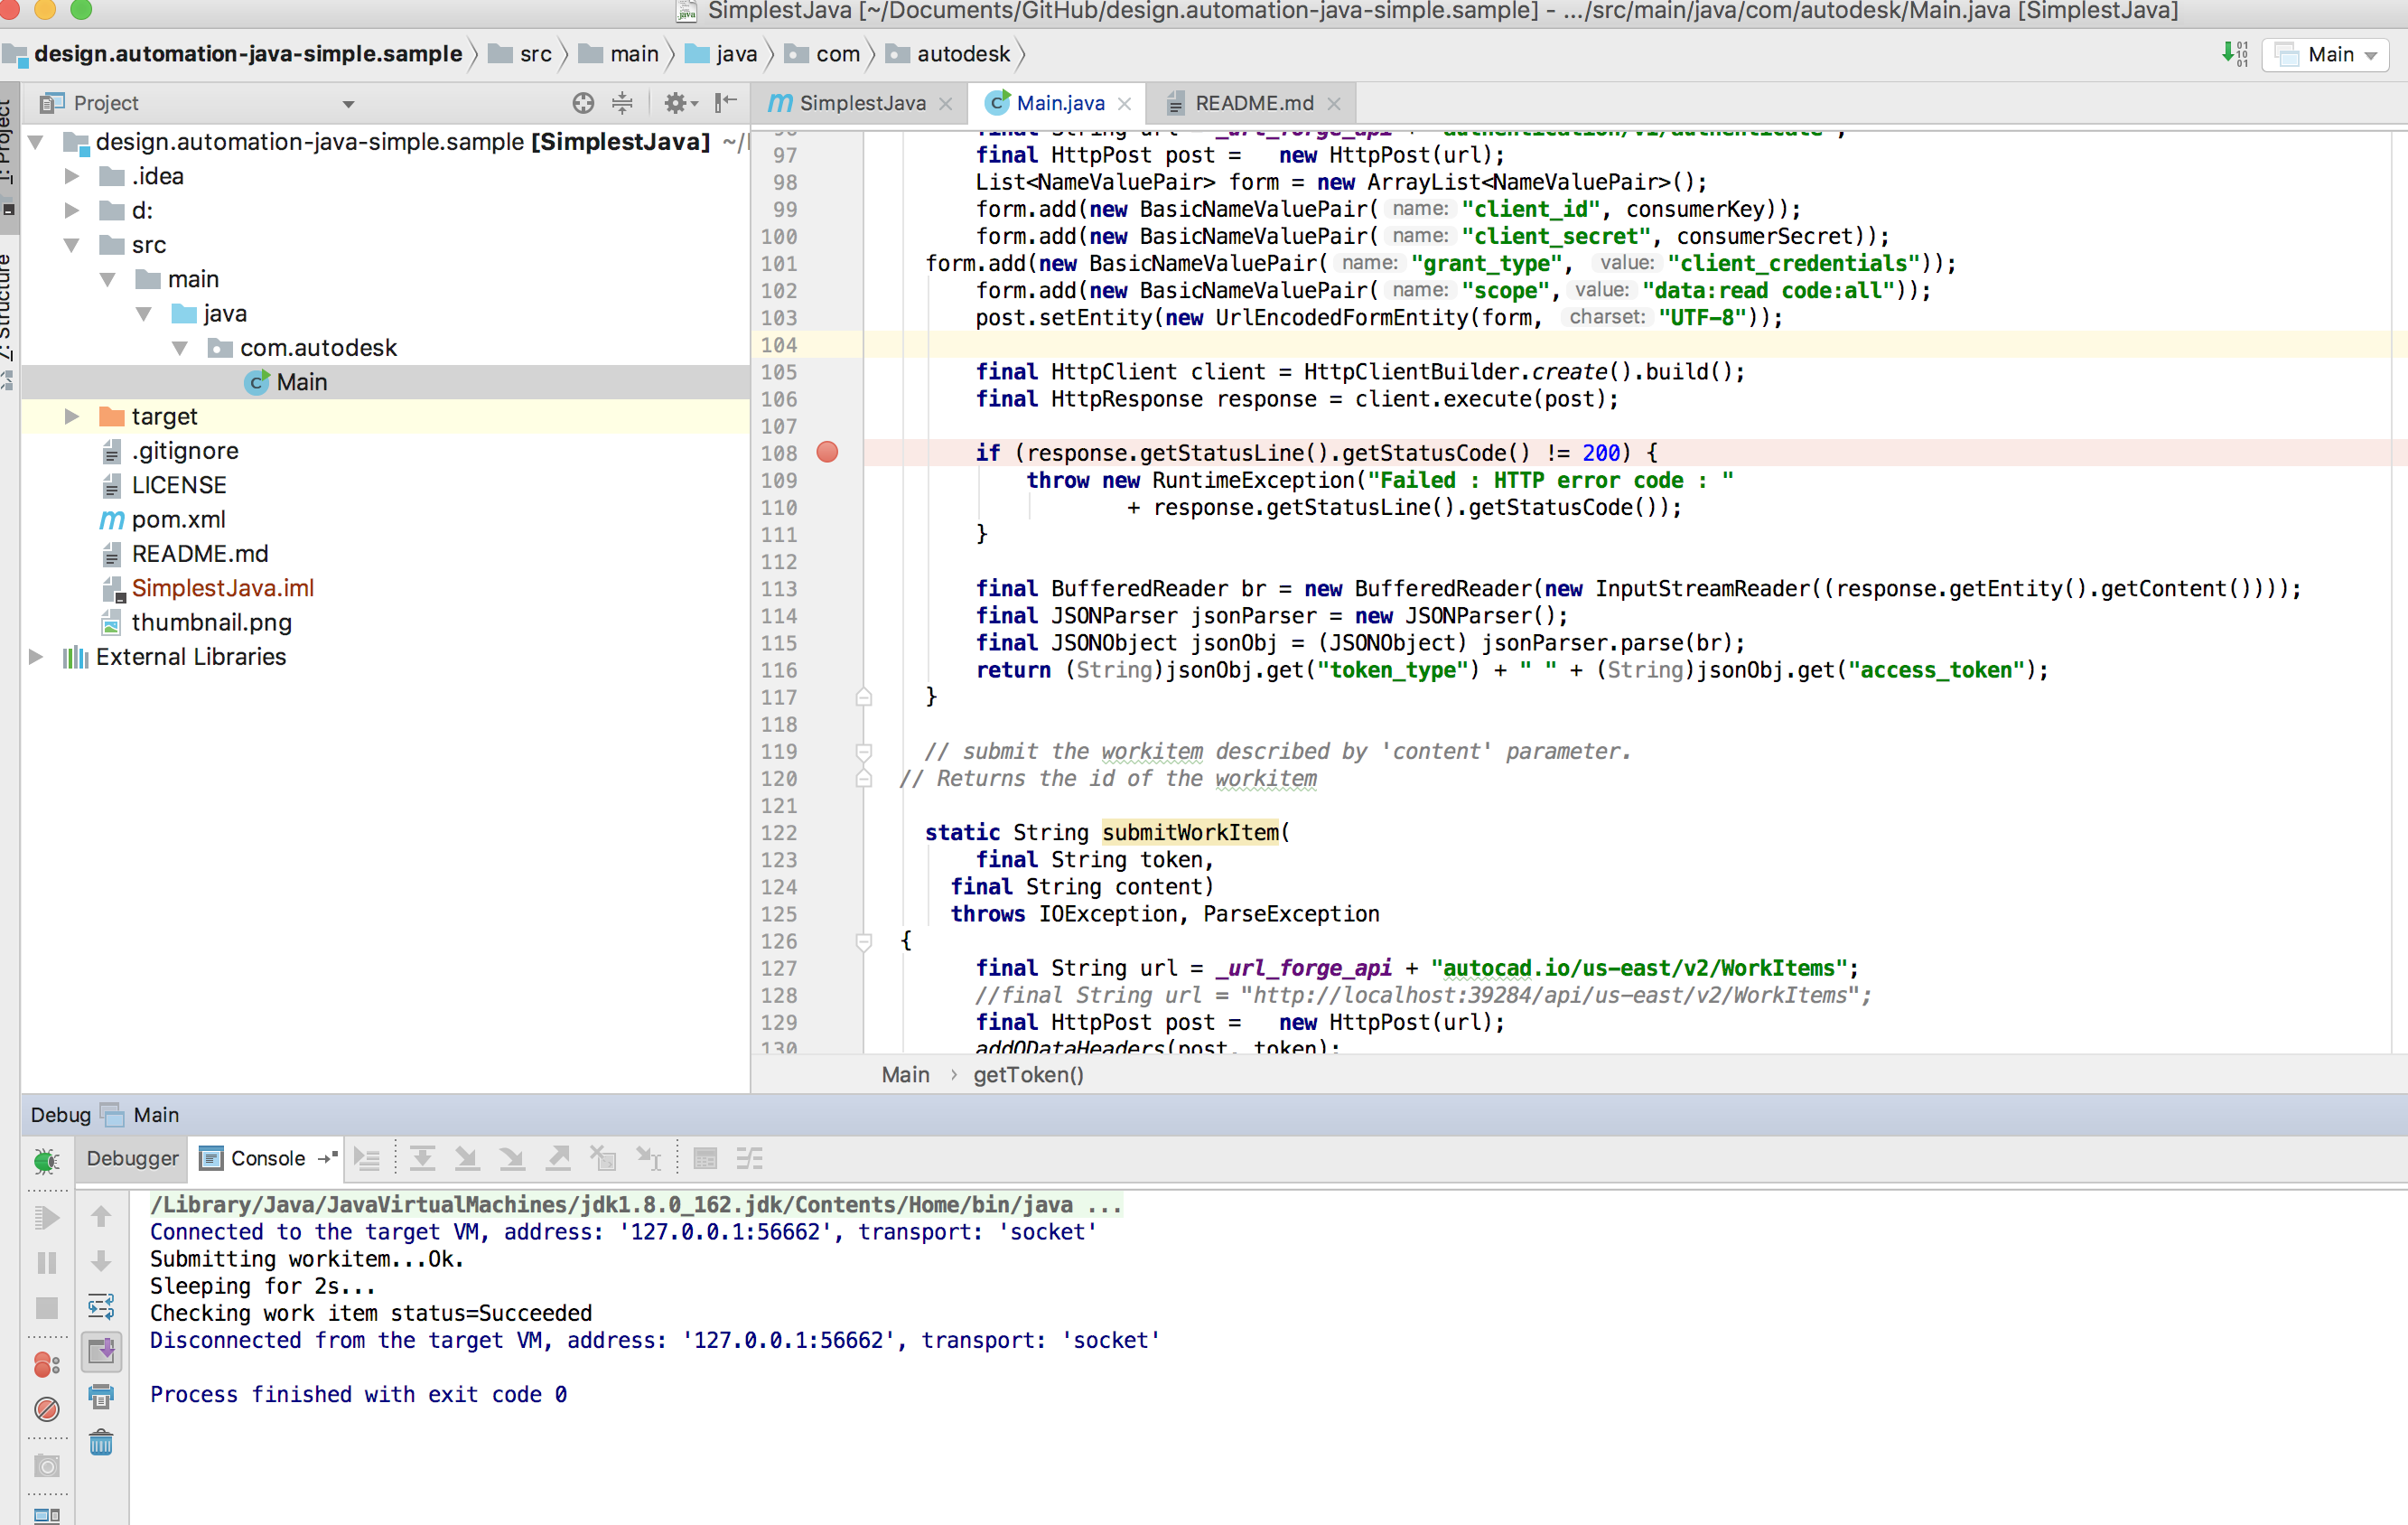Image resolution: width=2408 pixels, height=1525 pixels.
Task: Switch to the Debugger tab
Action: (x=132, y=1158)
